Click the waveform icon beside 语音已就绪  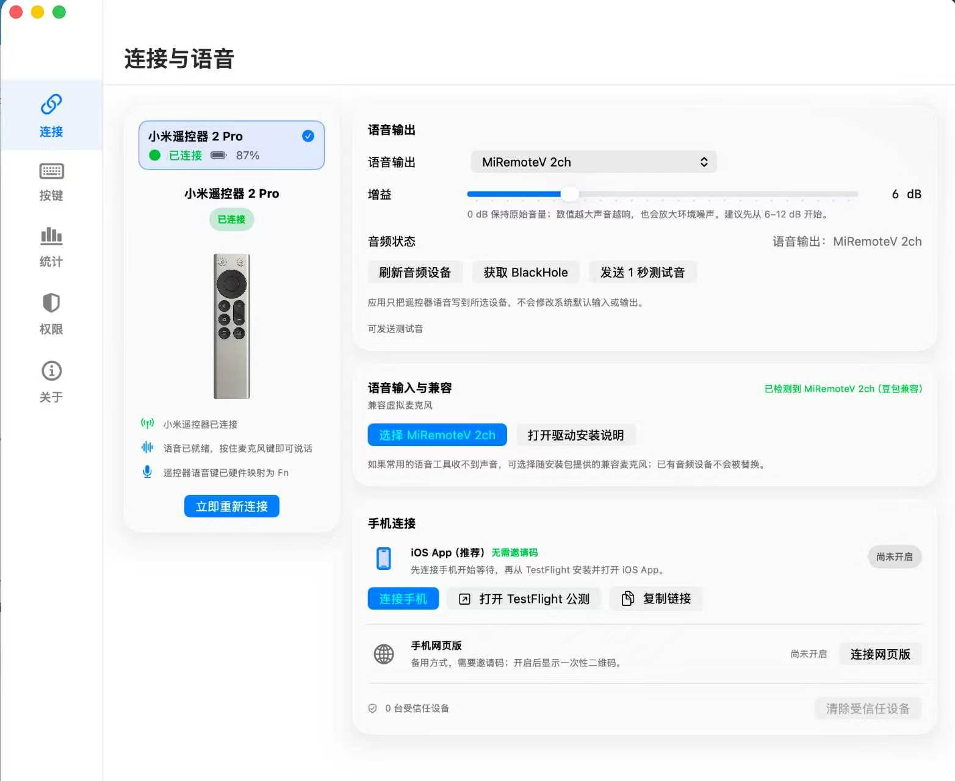[x=147, y=448]
